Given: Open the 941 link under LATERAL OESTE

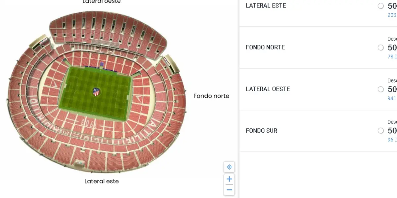Looking at the screenshot, I should [391, 98].
